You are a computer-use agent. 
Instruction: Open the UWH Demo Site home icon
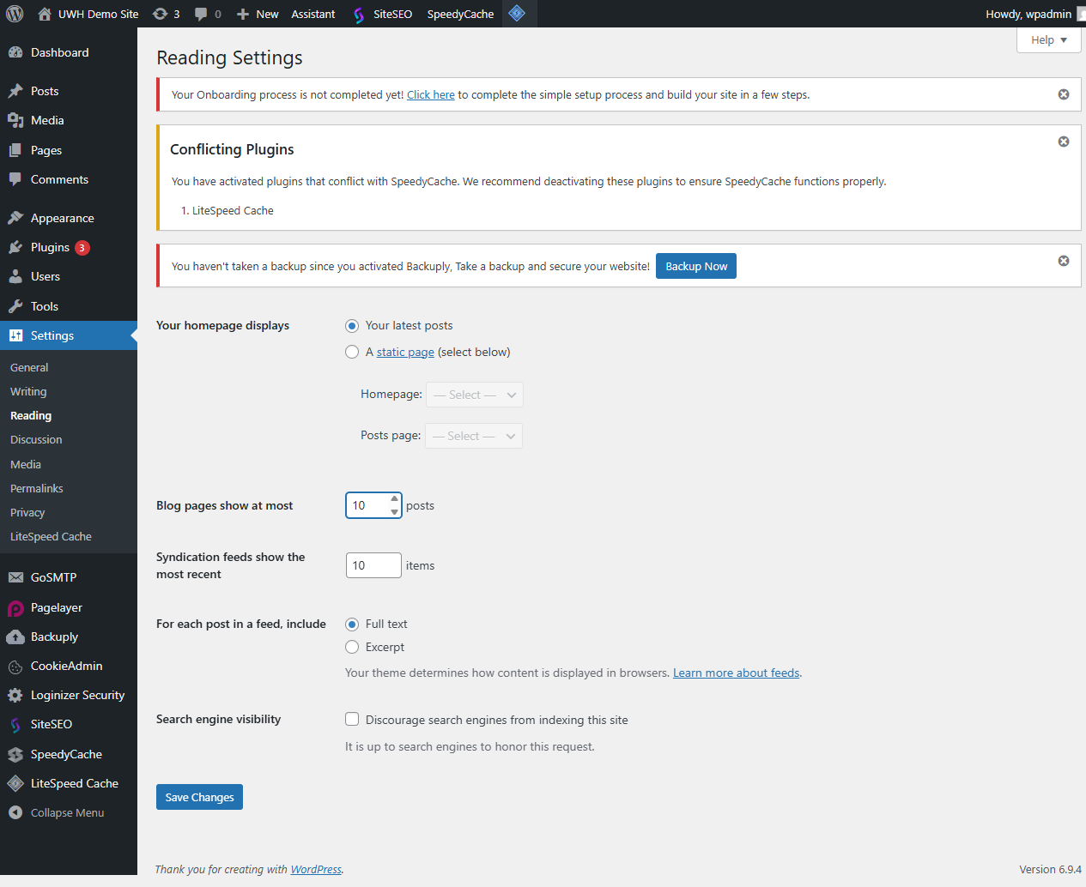45,14
